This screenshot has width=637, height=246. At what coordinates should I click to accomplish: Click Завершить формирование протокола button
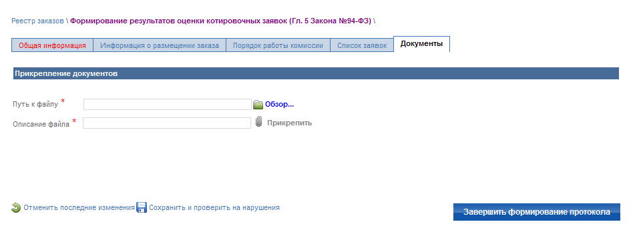click(537, 212)
